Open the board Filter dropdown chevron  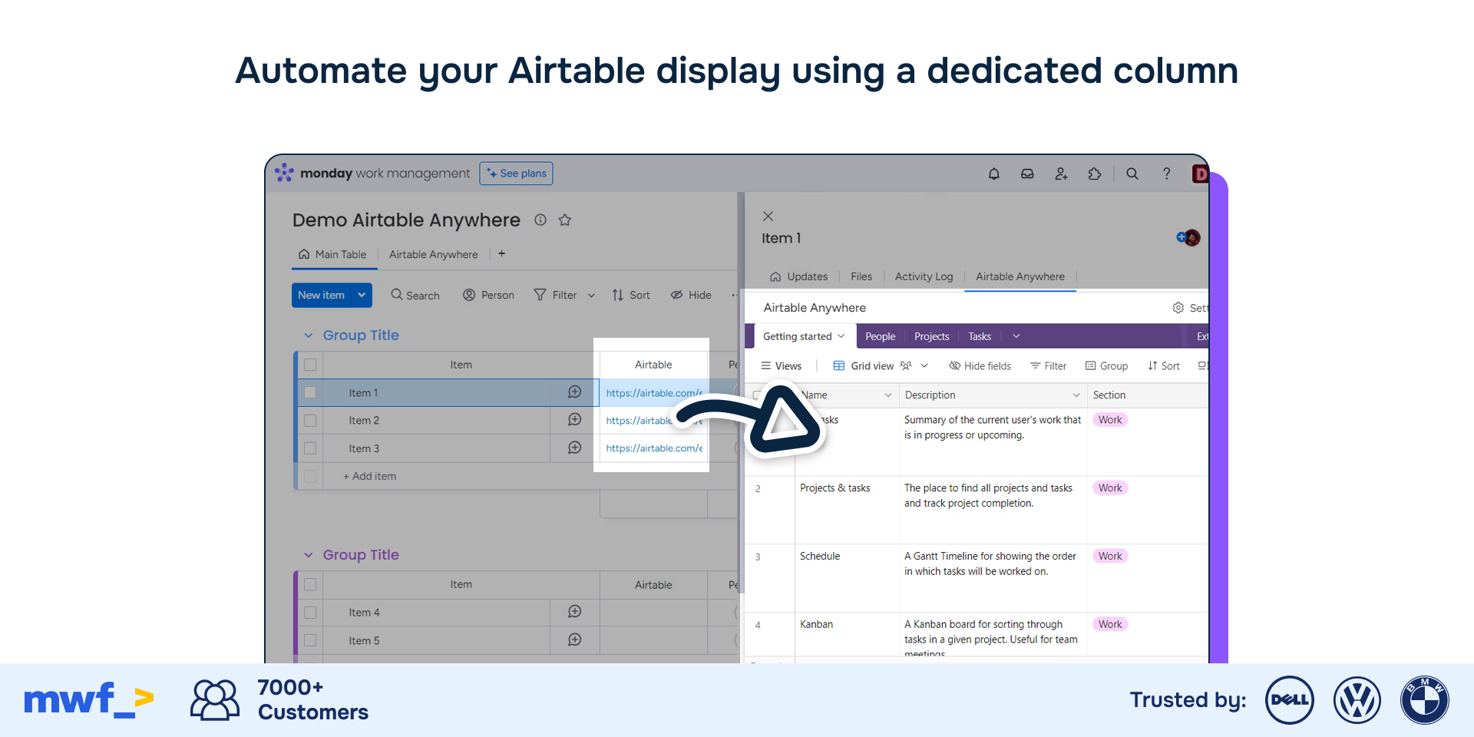tap(591, 296)
